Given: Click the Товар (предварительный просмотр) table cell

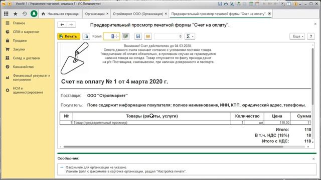Looking at the screenshot, I should pos(151,122).
